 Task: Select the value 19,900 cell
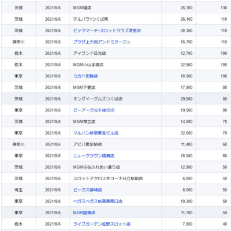pos(178,110)
